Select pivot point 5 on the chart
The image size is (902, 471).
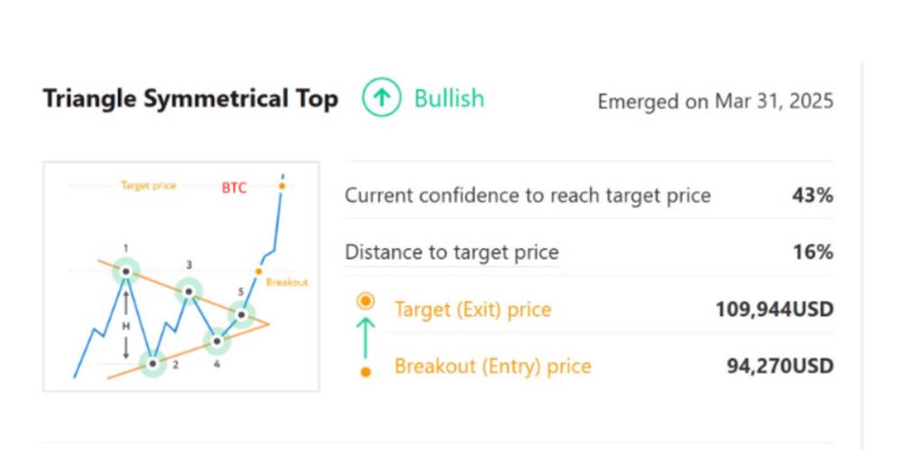242,314
